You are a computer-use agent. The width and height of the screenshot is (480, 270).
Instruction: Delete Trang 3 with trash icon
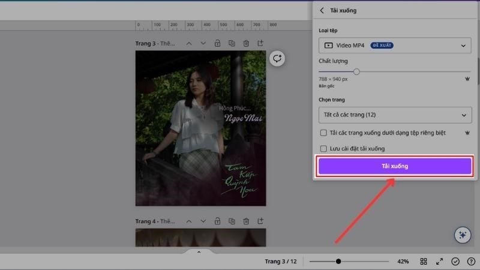point(246,43)
